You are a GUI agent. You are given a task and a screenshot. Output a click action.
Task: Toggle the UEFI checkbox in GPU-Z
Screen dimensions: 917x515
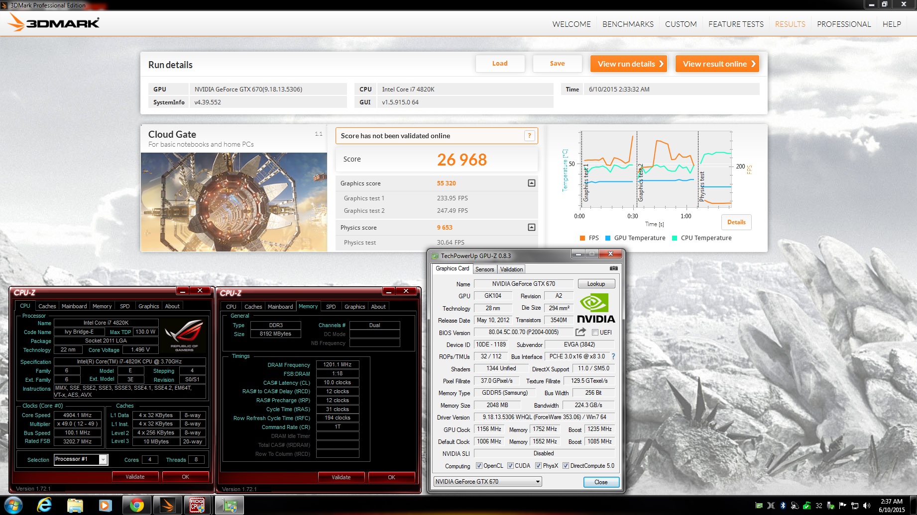coord(595,332)
